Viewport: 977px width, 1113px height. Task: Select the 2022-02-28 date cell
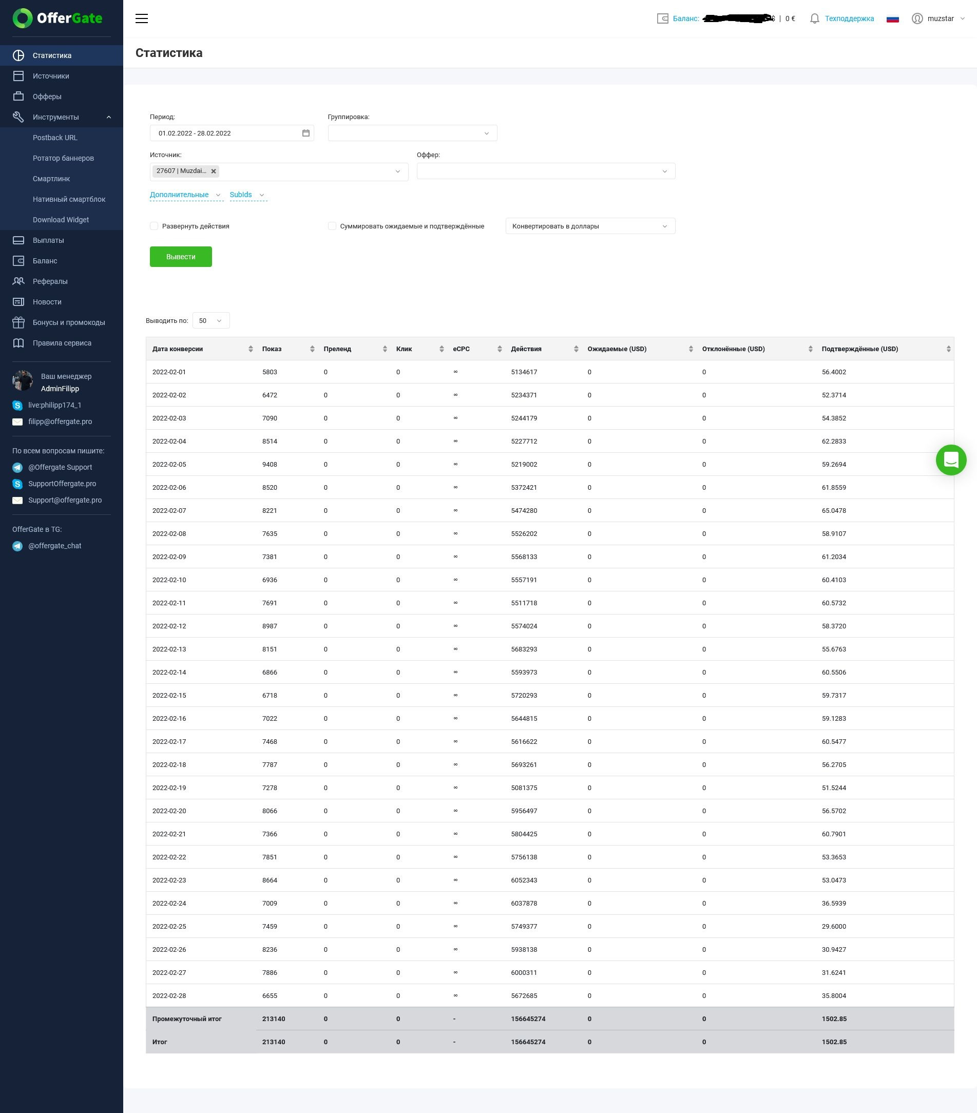click(x=169, y=995)
